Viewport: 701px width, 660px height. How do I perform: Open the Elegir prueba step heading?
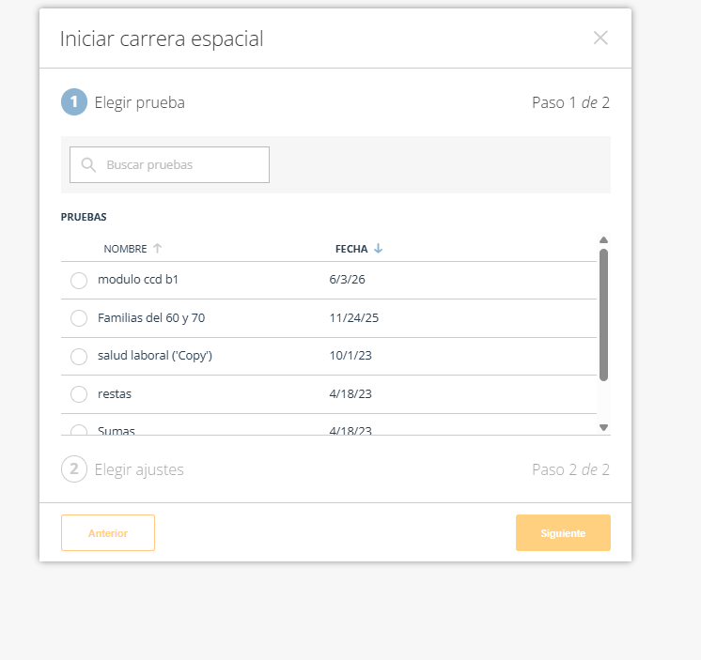click(139, 102)
